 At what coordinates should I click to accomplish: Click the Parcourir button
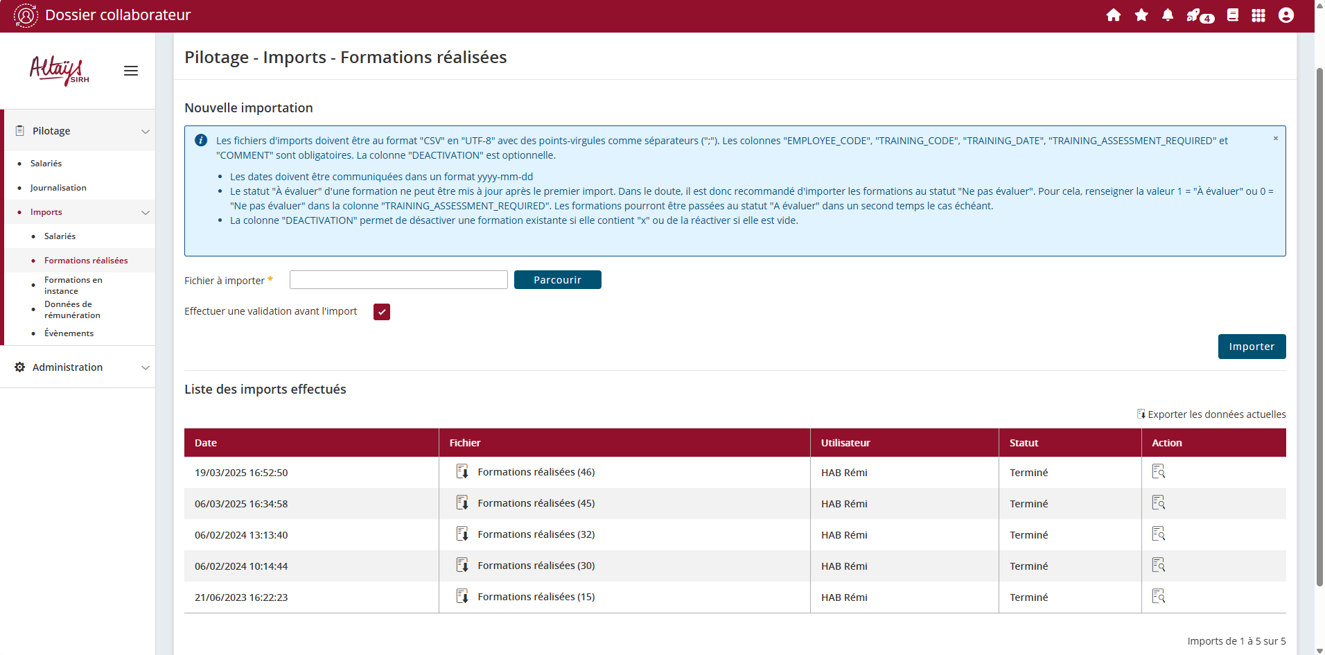[x=557, y=280]
